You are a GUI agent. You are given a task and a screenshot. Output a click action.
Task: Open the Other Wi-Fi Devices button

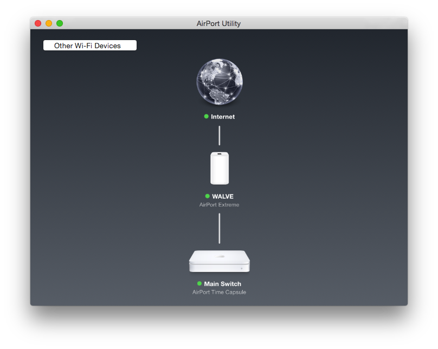pyautogui.click(x=90, y=46)
